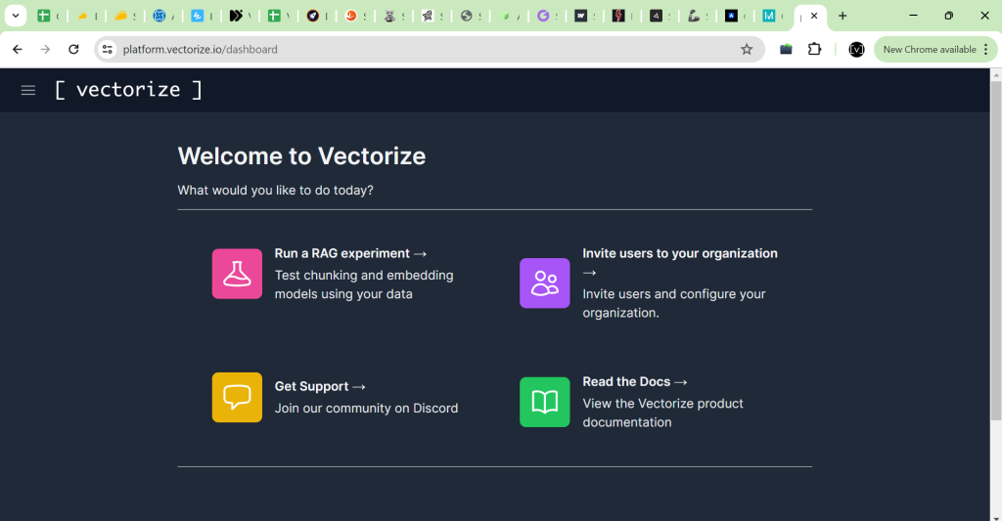Expand the tab search dropdown chevron
Screen dimensions: 1002x521
coord(16,16)
